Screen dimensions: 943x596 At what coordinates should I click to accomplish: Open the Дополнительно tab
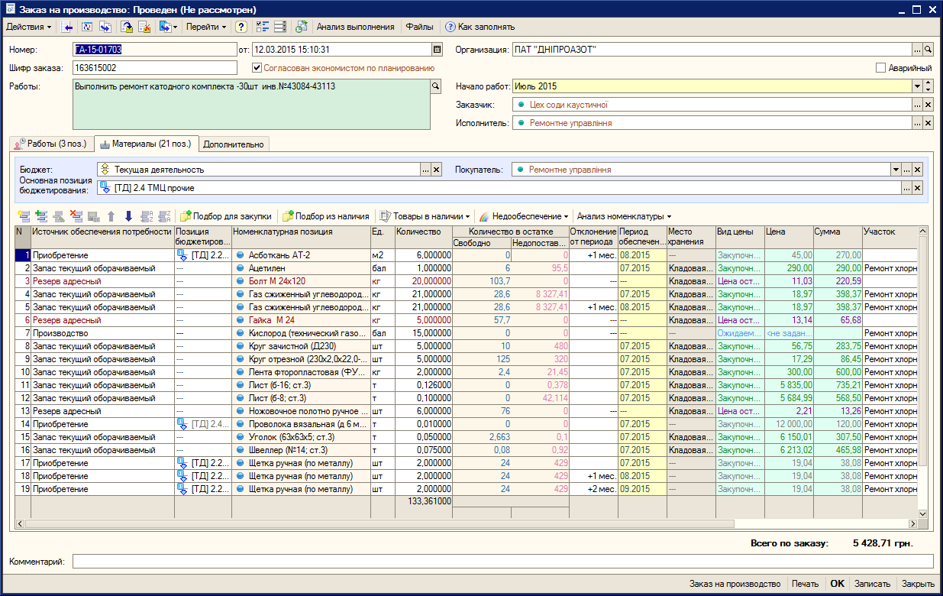point(233,144)
